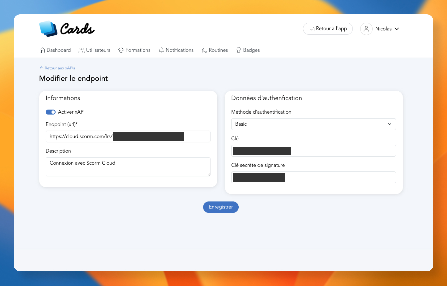Viewport: 447px width, 286px height.
Task: Click the Cards logo icon
Action: pos(48,29)
